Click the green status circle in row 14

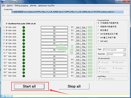24,69
